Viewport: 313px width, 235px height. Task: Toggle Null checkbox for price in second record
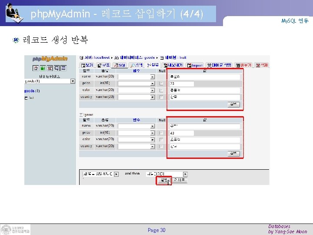(x=161, y=133)
